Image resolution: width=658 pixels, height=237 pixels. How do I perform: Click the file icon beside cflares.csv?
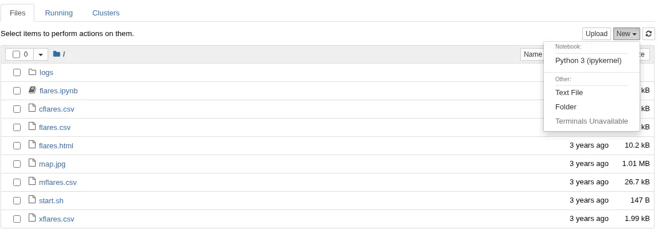tap(32, 109)
